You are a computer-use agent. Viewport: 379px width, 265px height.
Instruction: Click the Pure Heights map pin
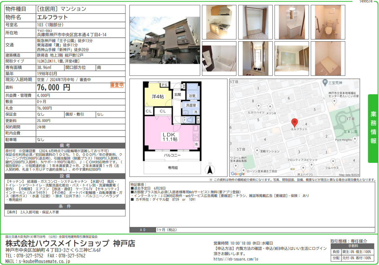point(355,139)
